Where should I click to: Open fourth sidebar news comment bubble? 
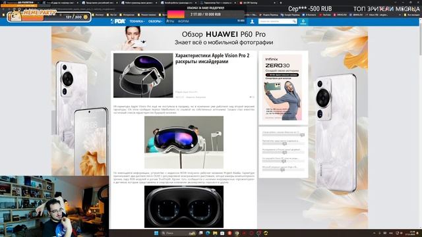click(284, 161)
